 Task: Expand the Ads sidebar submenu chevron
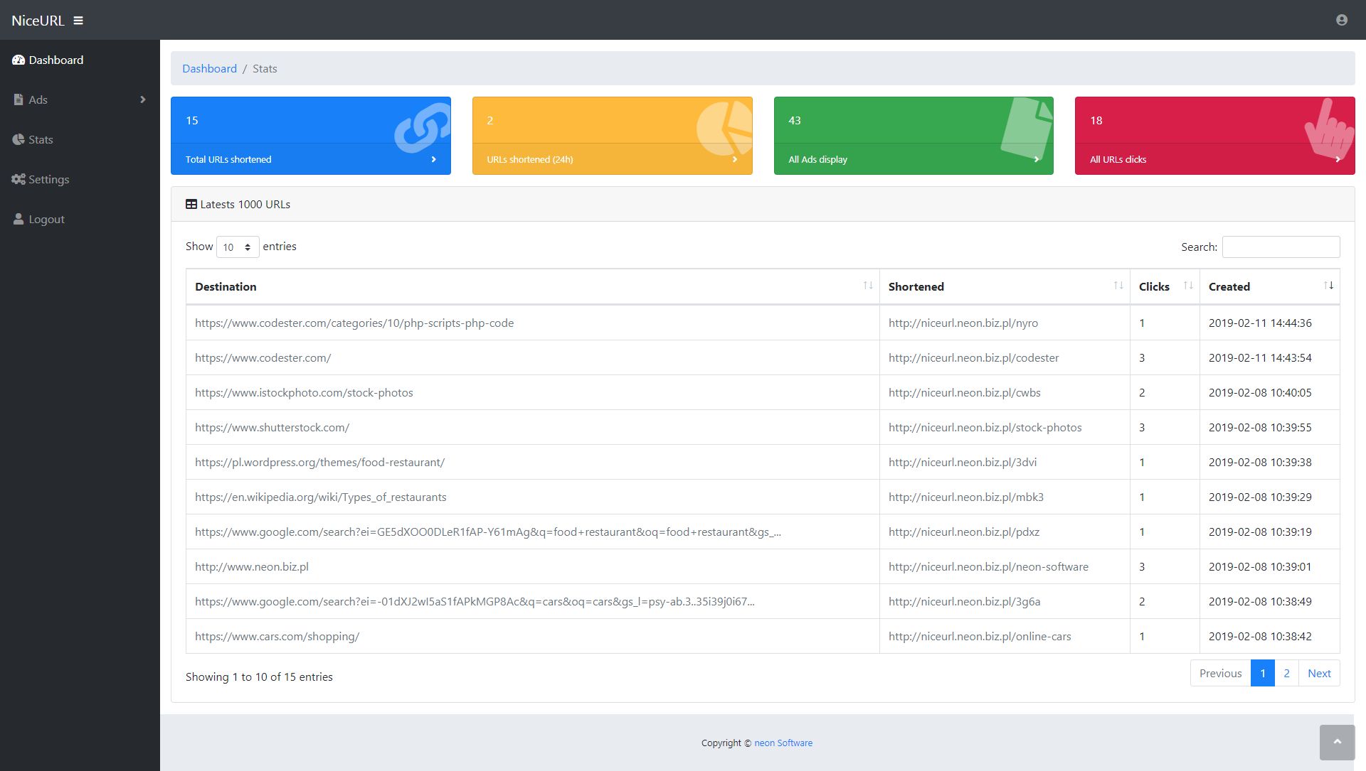coord(143,100)
